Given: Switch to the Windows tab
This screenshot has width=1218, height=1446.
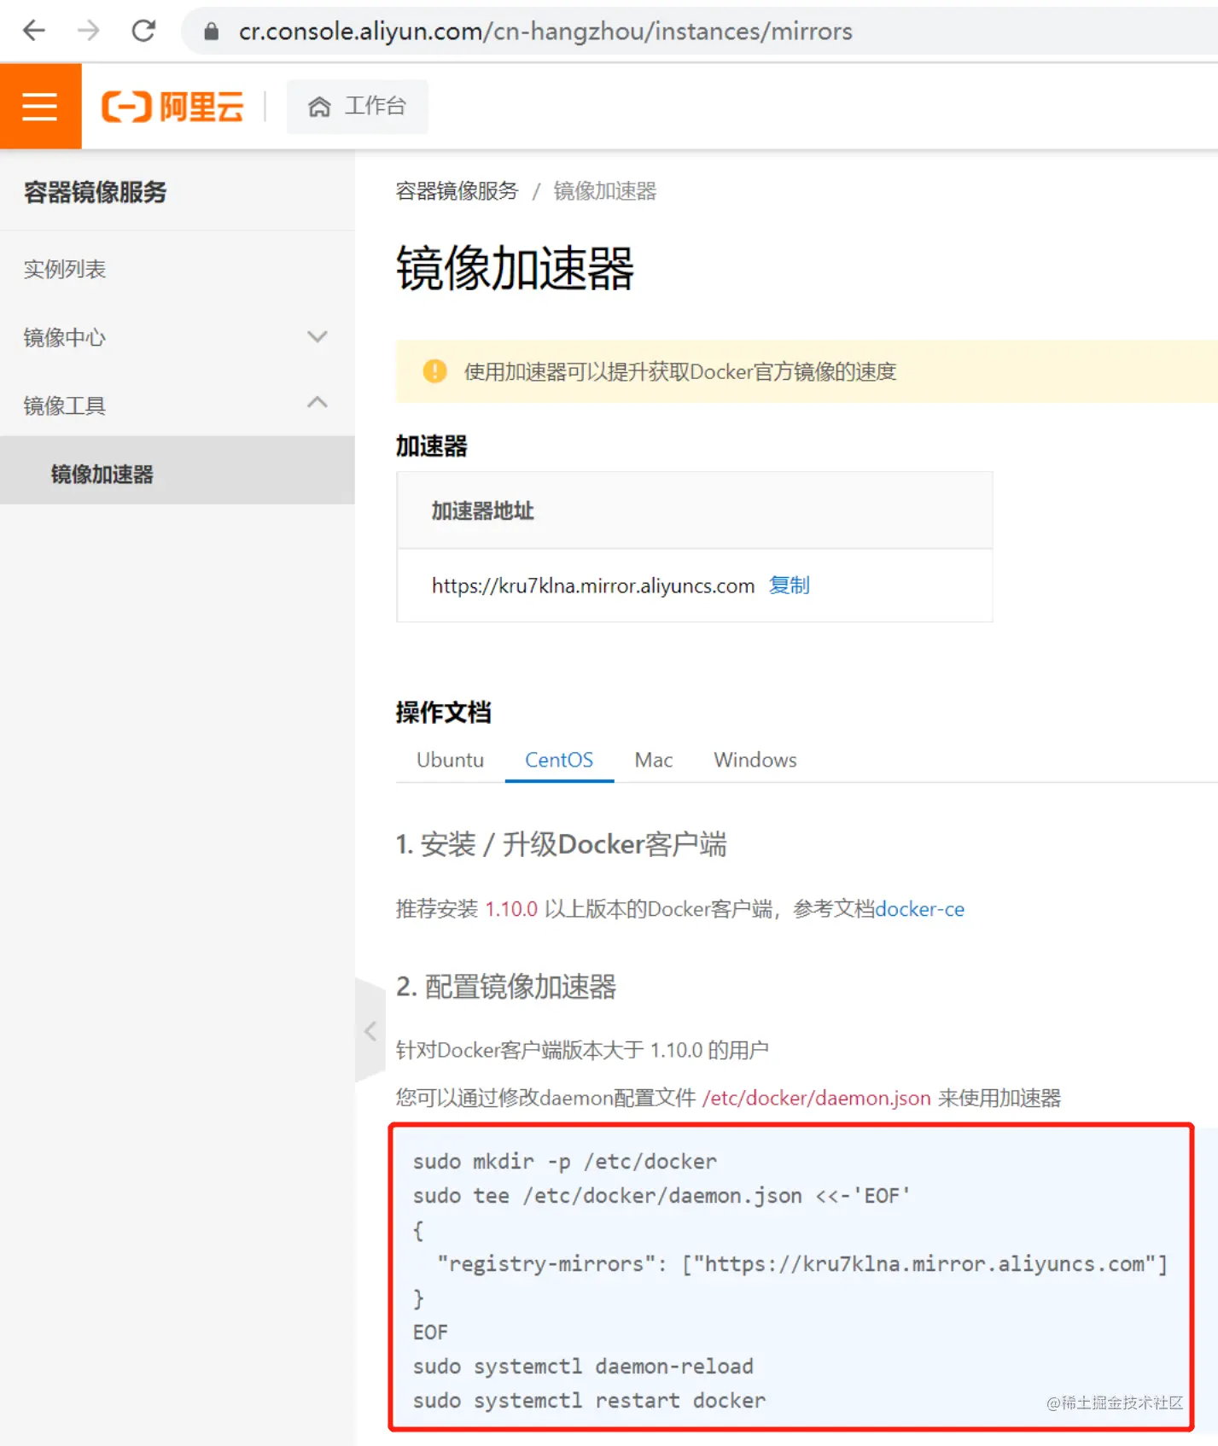Looking at the screenshot, I should point(755,760).
